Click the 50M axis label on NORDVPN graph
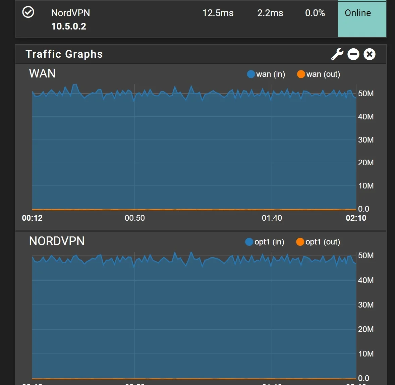 (x=366, y=256)
